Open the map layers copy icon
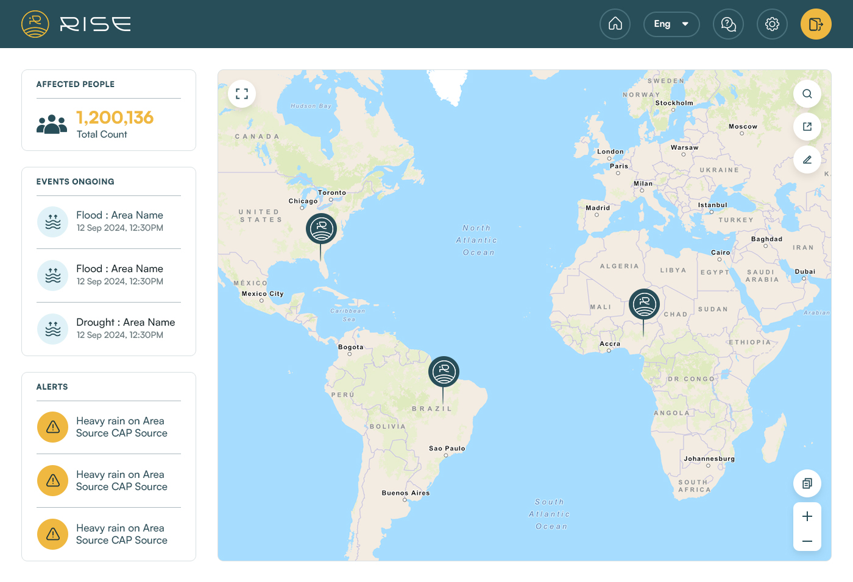Screen dimensions: 853x582 (x=807, y=483)
